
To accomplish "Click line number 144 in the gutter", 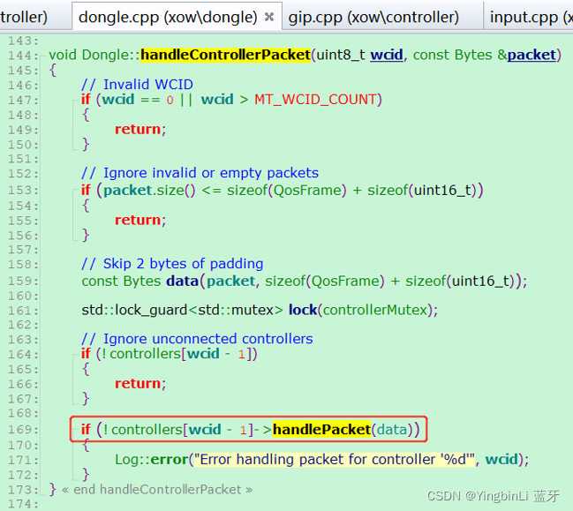I will pyautogui.click(x=22, y=56).
